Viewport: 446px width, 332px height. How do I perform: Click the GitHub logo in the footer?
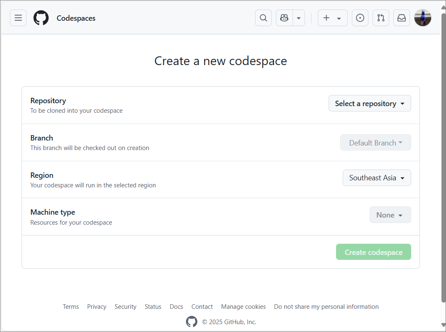192,322
